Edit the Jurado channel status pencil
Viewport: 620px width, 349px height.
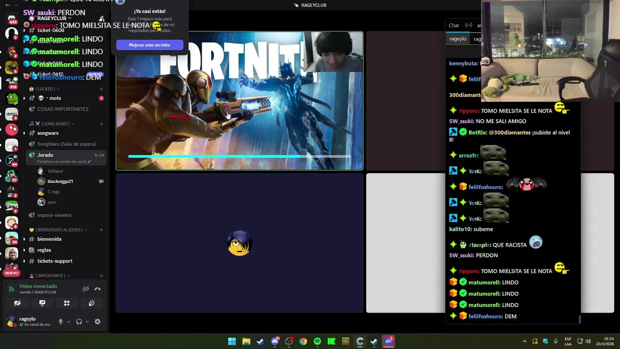(89, 161)
